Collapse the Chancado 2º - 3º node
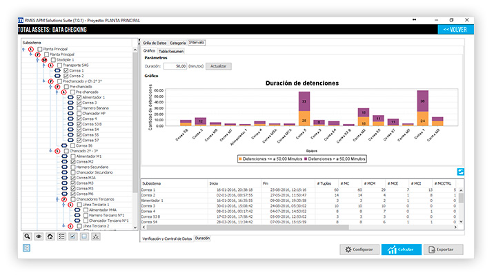Viewport: 494px width, 275px height. (x=50, y=151)
